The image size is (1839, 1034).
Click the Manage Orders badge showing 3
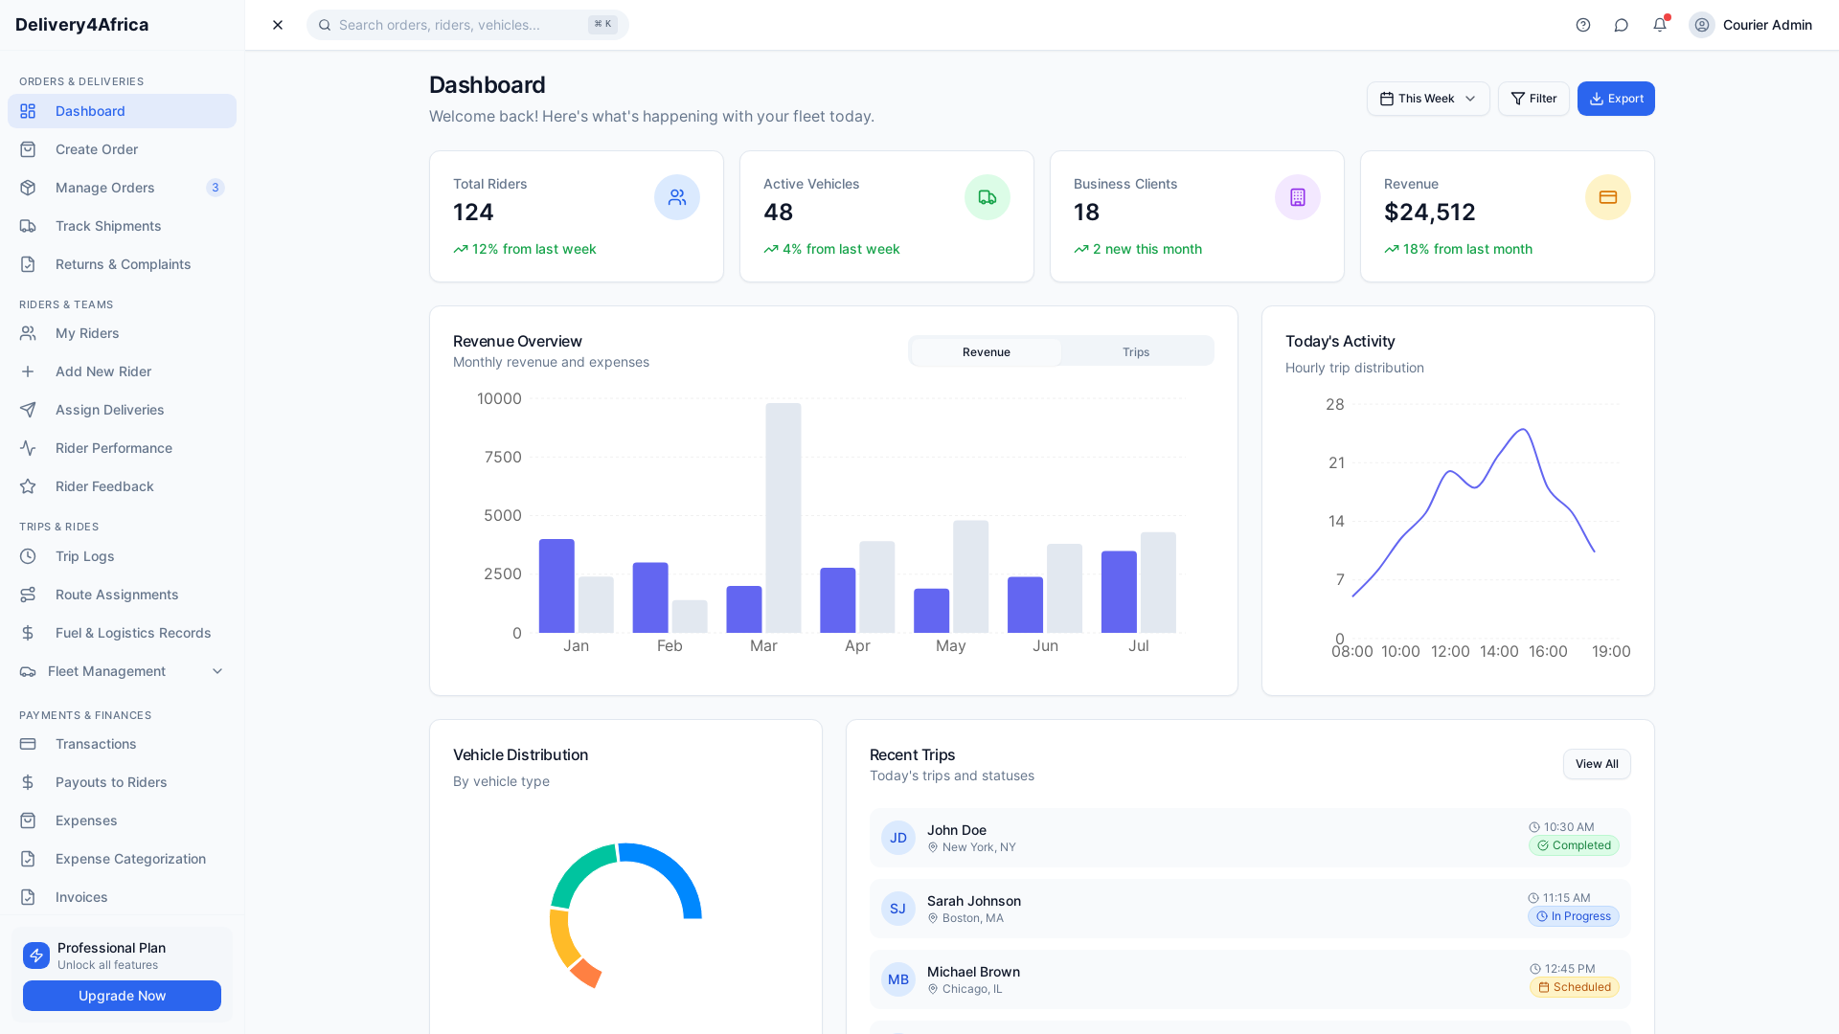click(x=216, y=188)
